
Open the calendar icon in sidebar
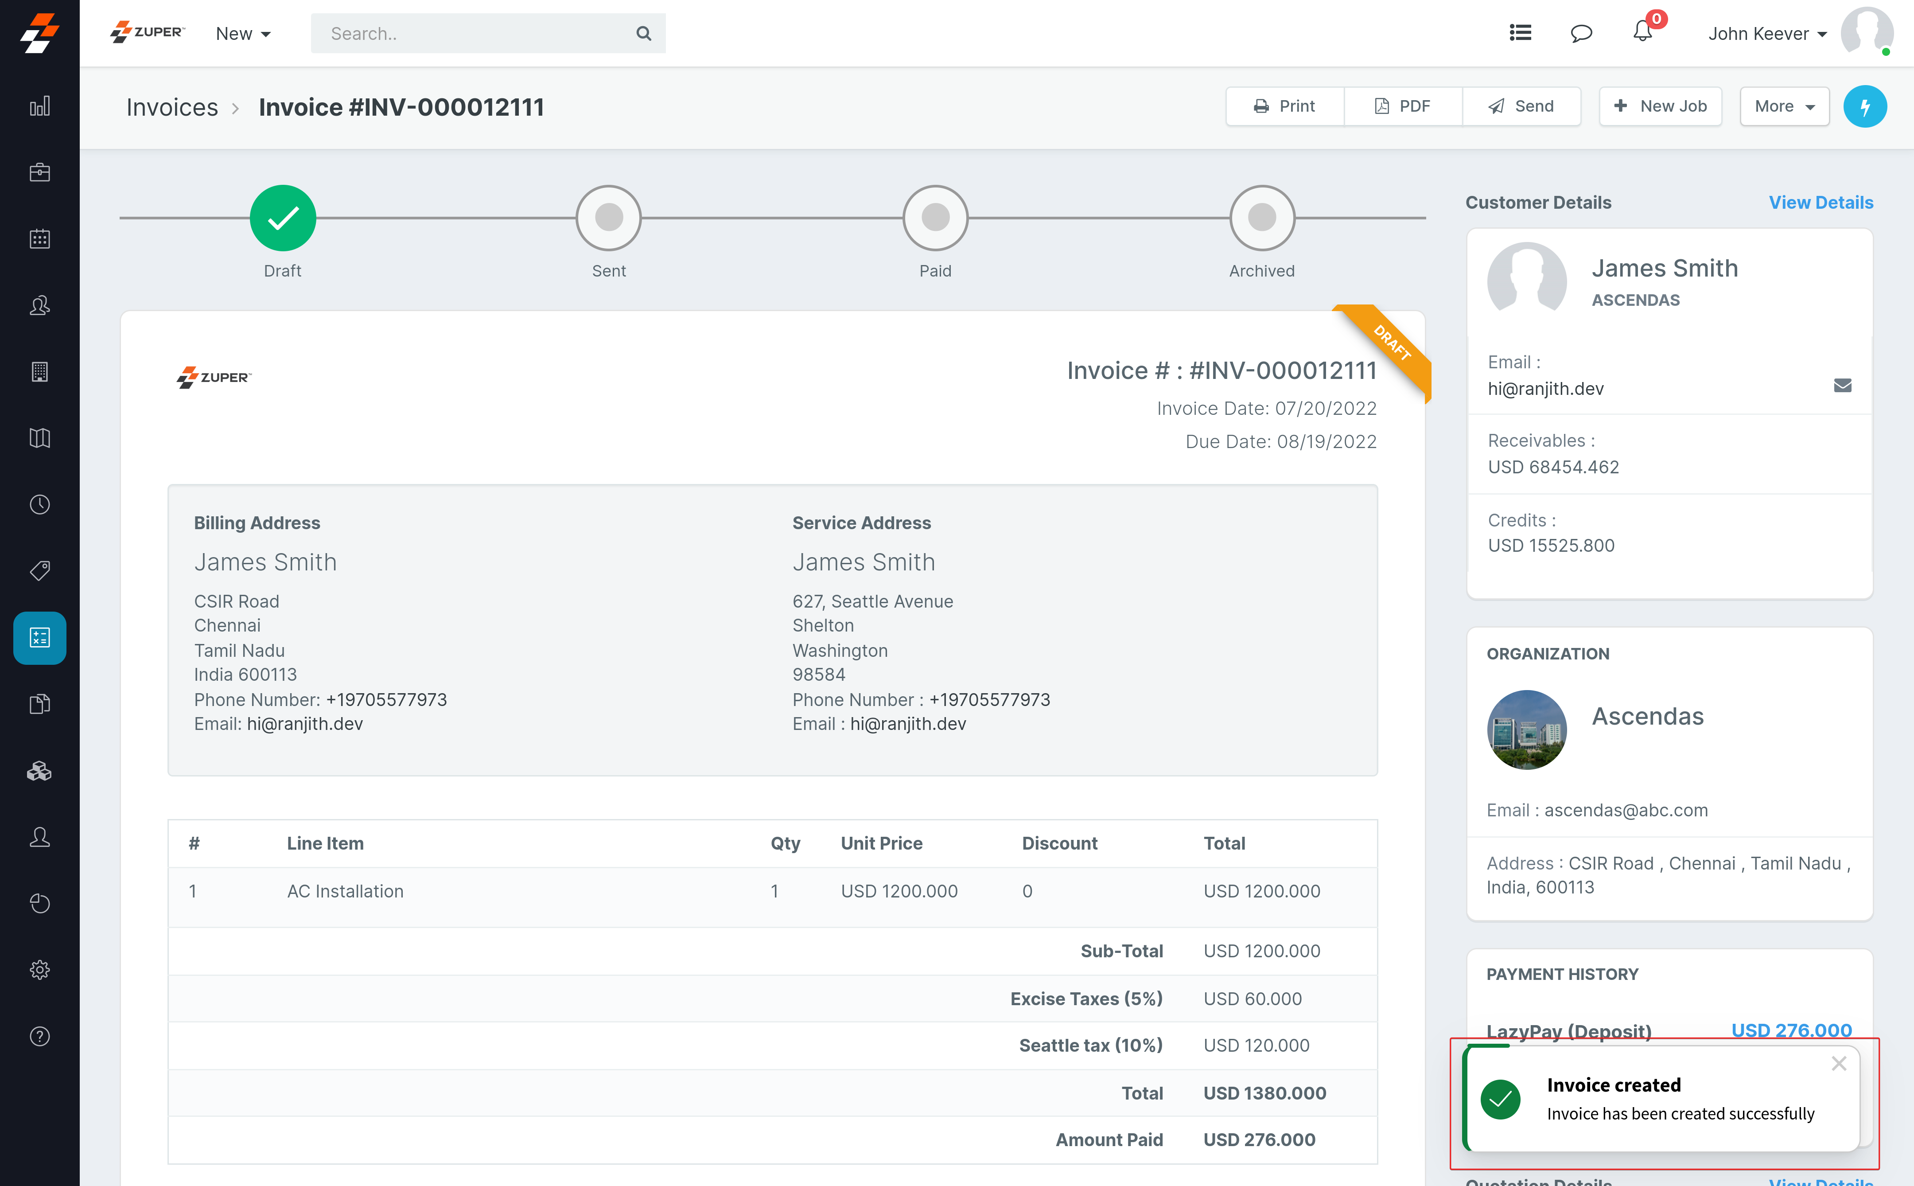point(39,238)
